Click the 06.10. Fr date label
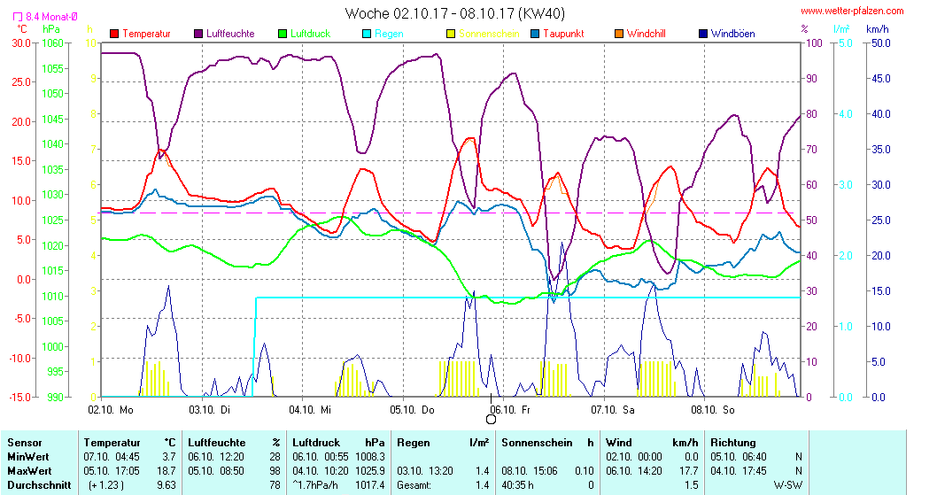This screenshot has height=495, width=937. click(510, 410)
